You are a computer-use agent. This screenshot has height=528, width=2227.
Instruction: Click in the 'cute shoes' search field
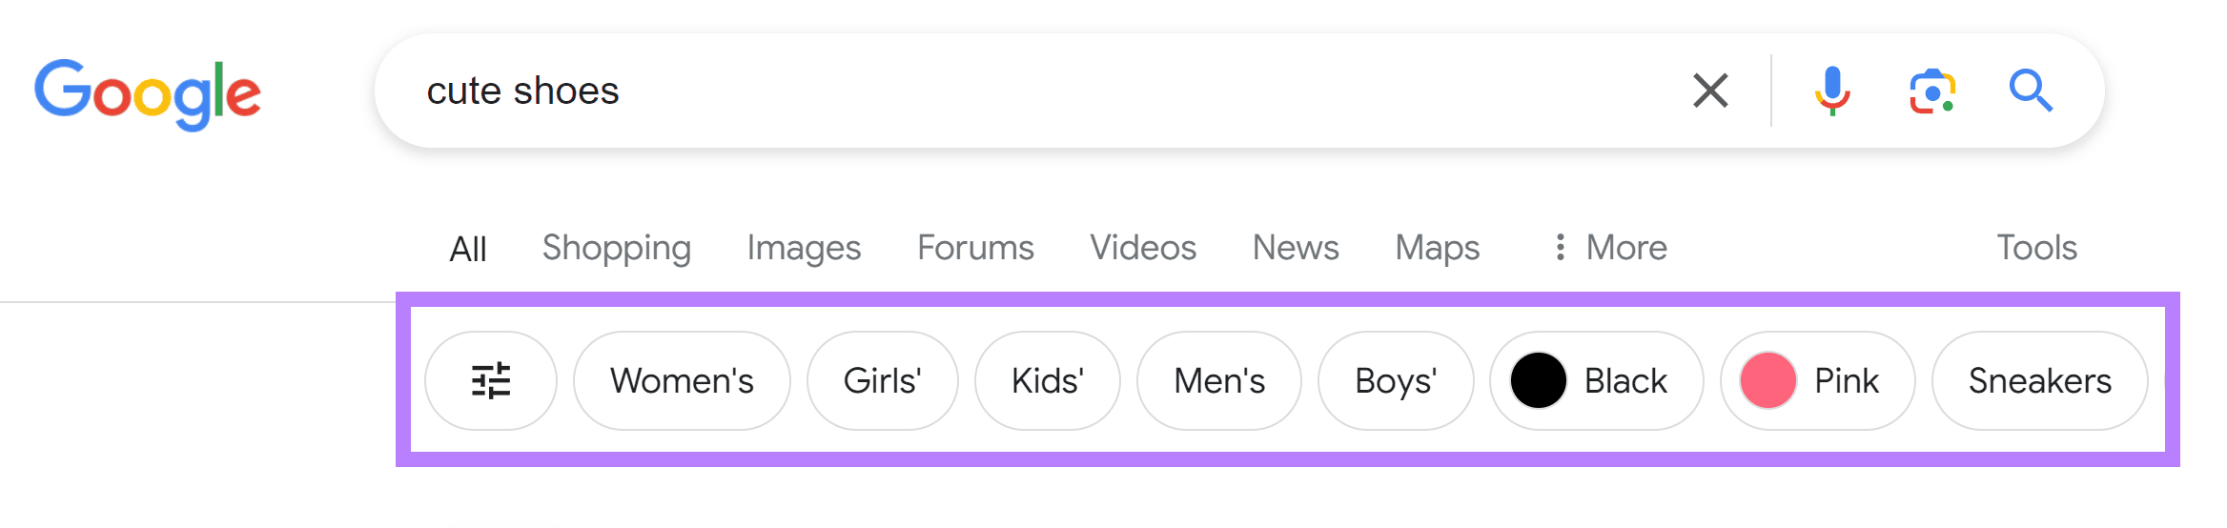click(x=1030, y=91)
